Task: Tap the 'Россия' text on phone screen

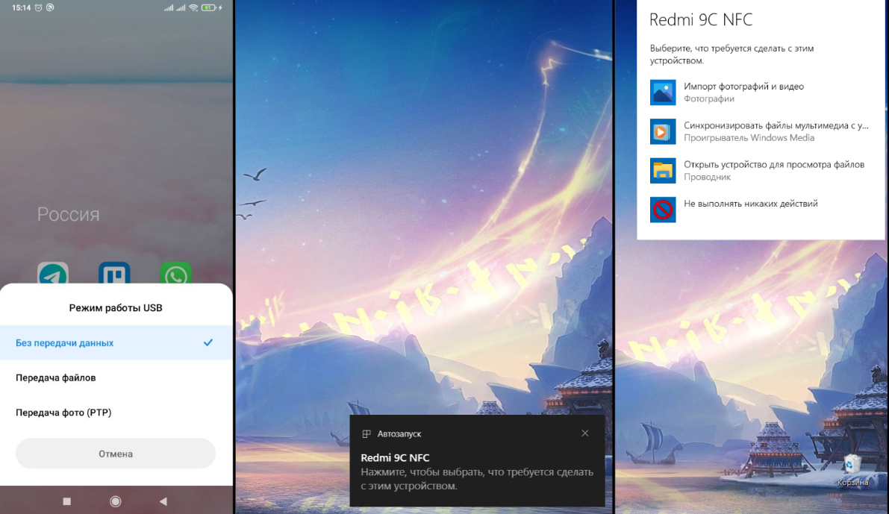Action: [69, 214]
